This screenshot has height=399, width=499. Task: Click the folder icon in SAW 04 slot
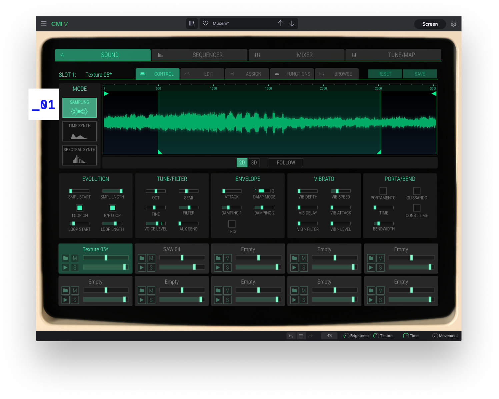pyautogui.click(x=142, y=258)
